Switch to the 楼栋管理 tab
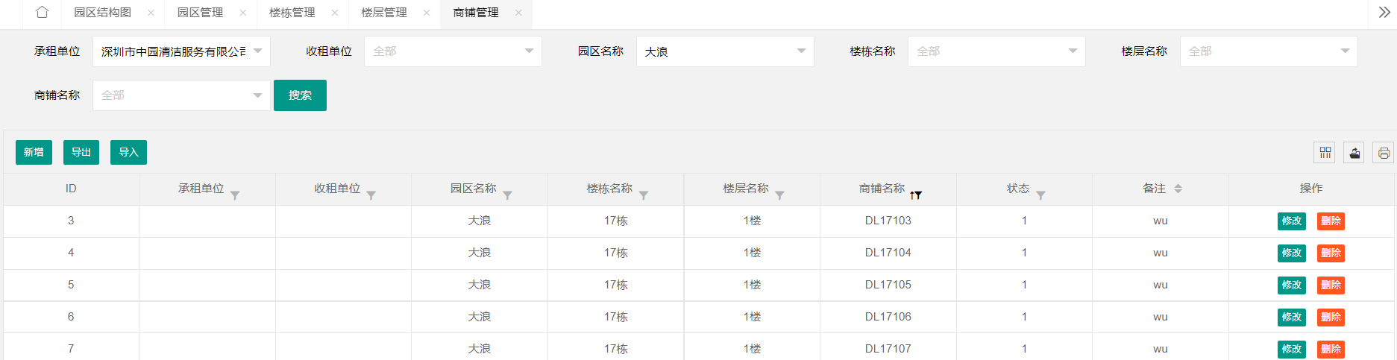This screenshot has height=360, width=1397. pyautogui.click(x=292, y=13)
